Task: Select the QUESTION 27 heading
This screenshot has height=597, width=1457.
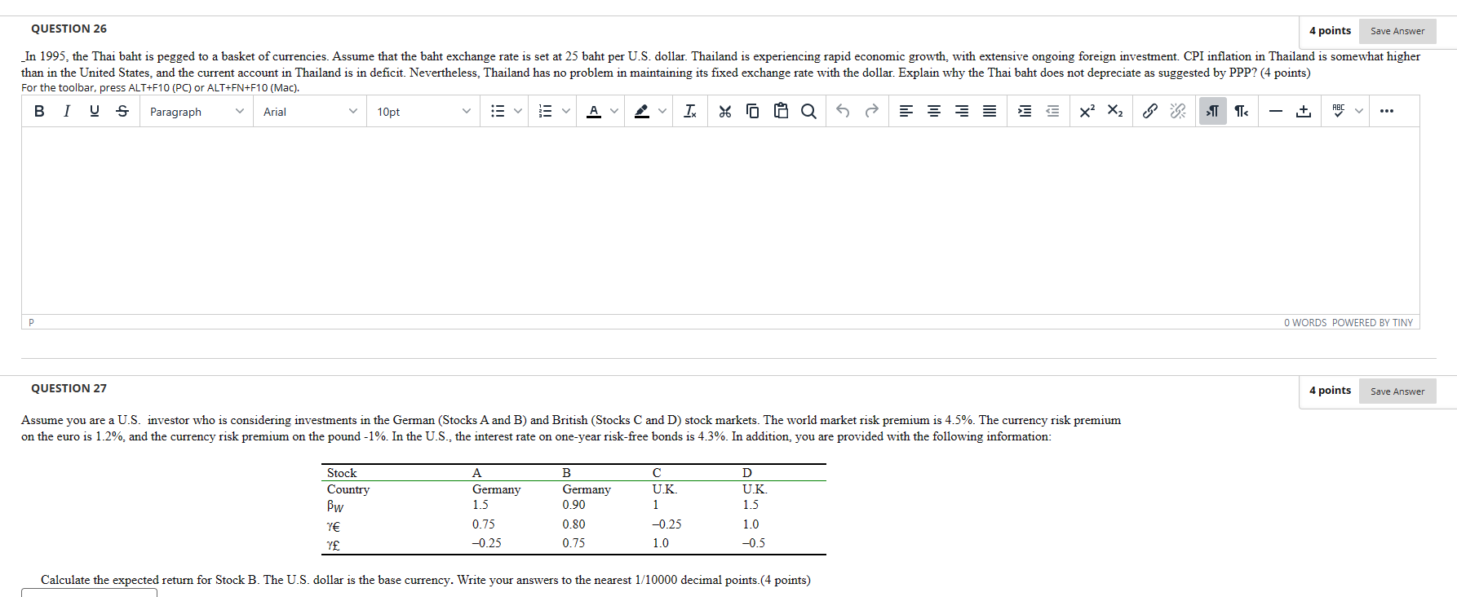Action: point(69,388)
